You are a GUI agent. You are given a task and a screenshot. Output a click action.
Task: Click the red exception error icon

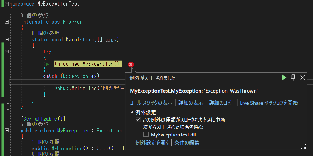[131, 65]
